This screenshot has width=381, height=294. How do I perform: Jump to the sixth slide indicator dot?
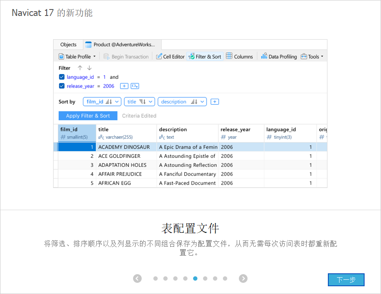tap(205, 278)
